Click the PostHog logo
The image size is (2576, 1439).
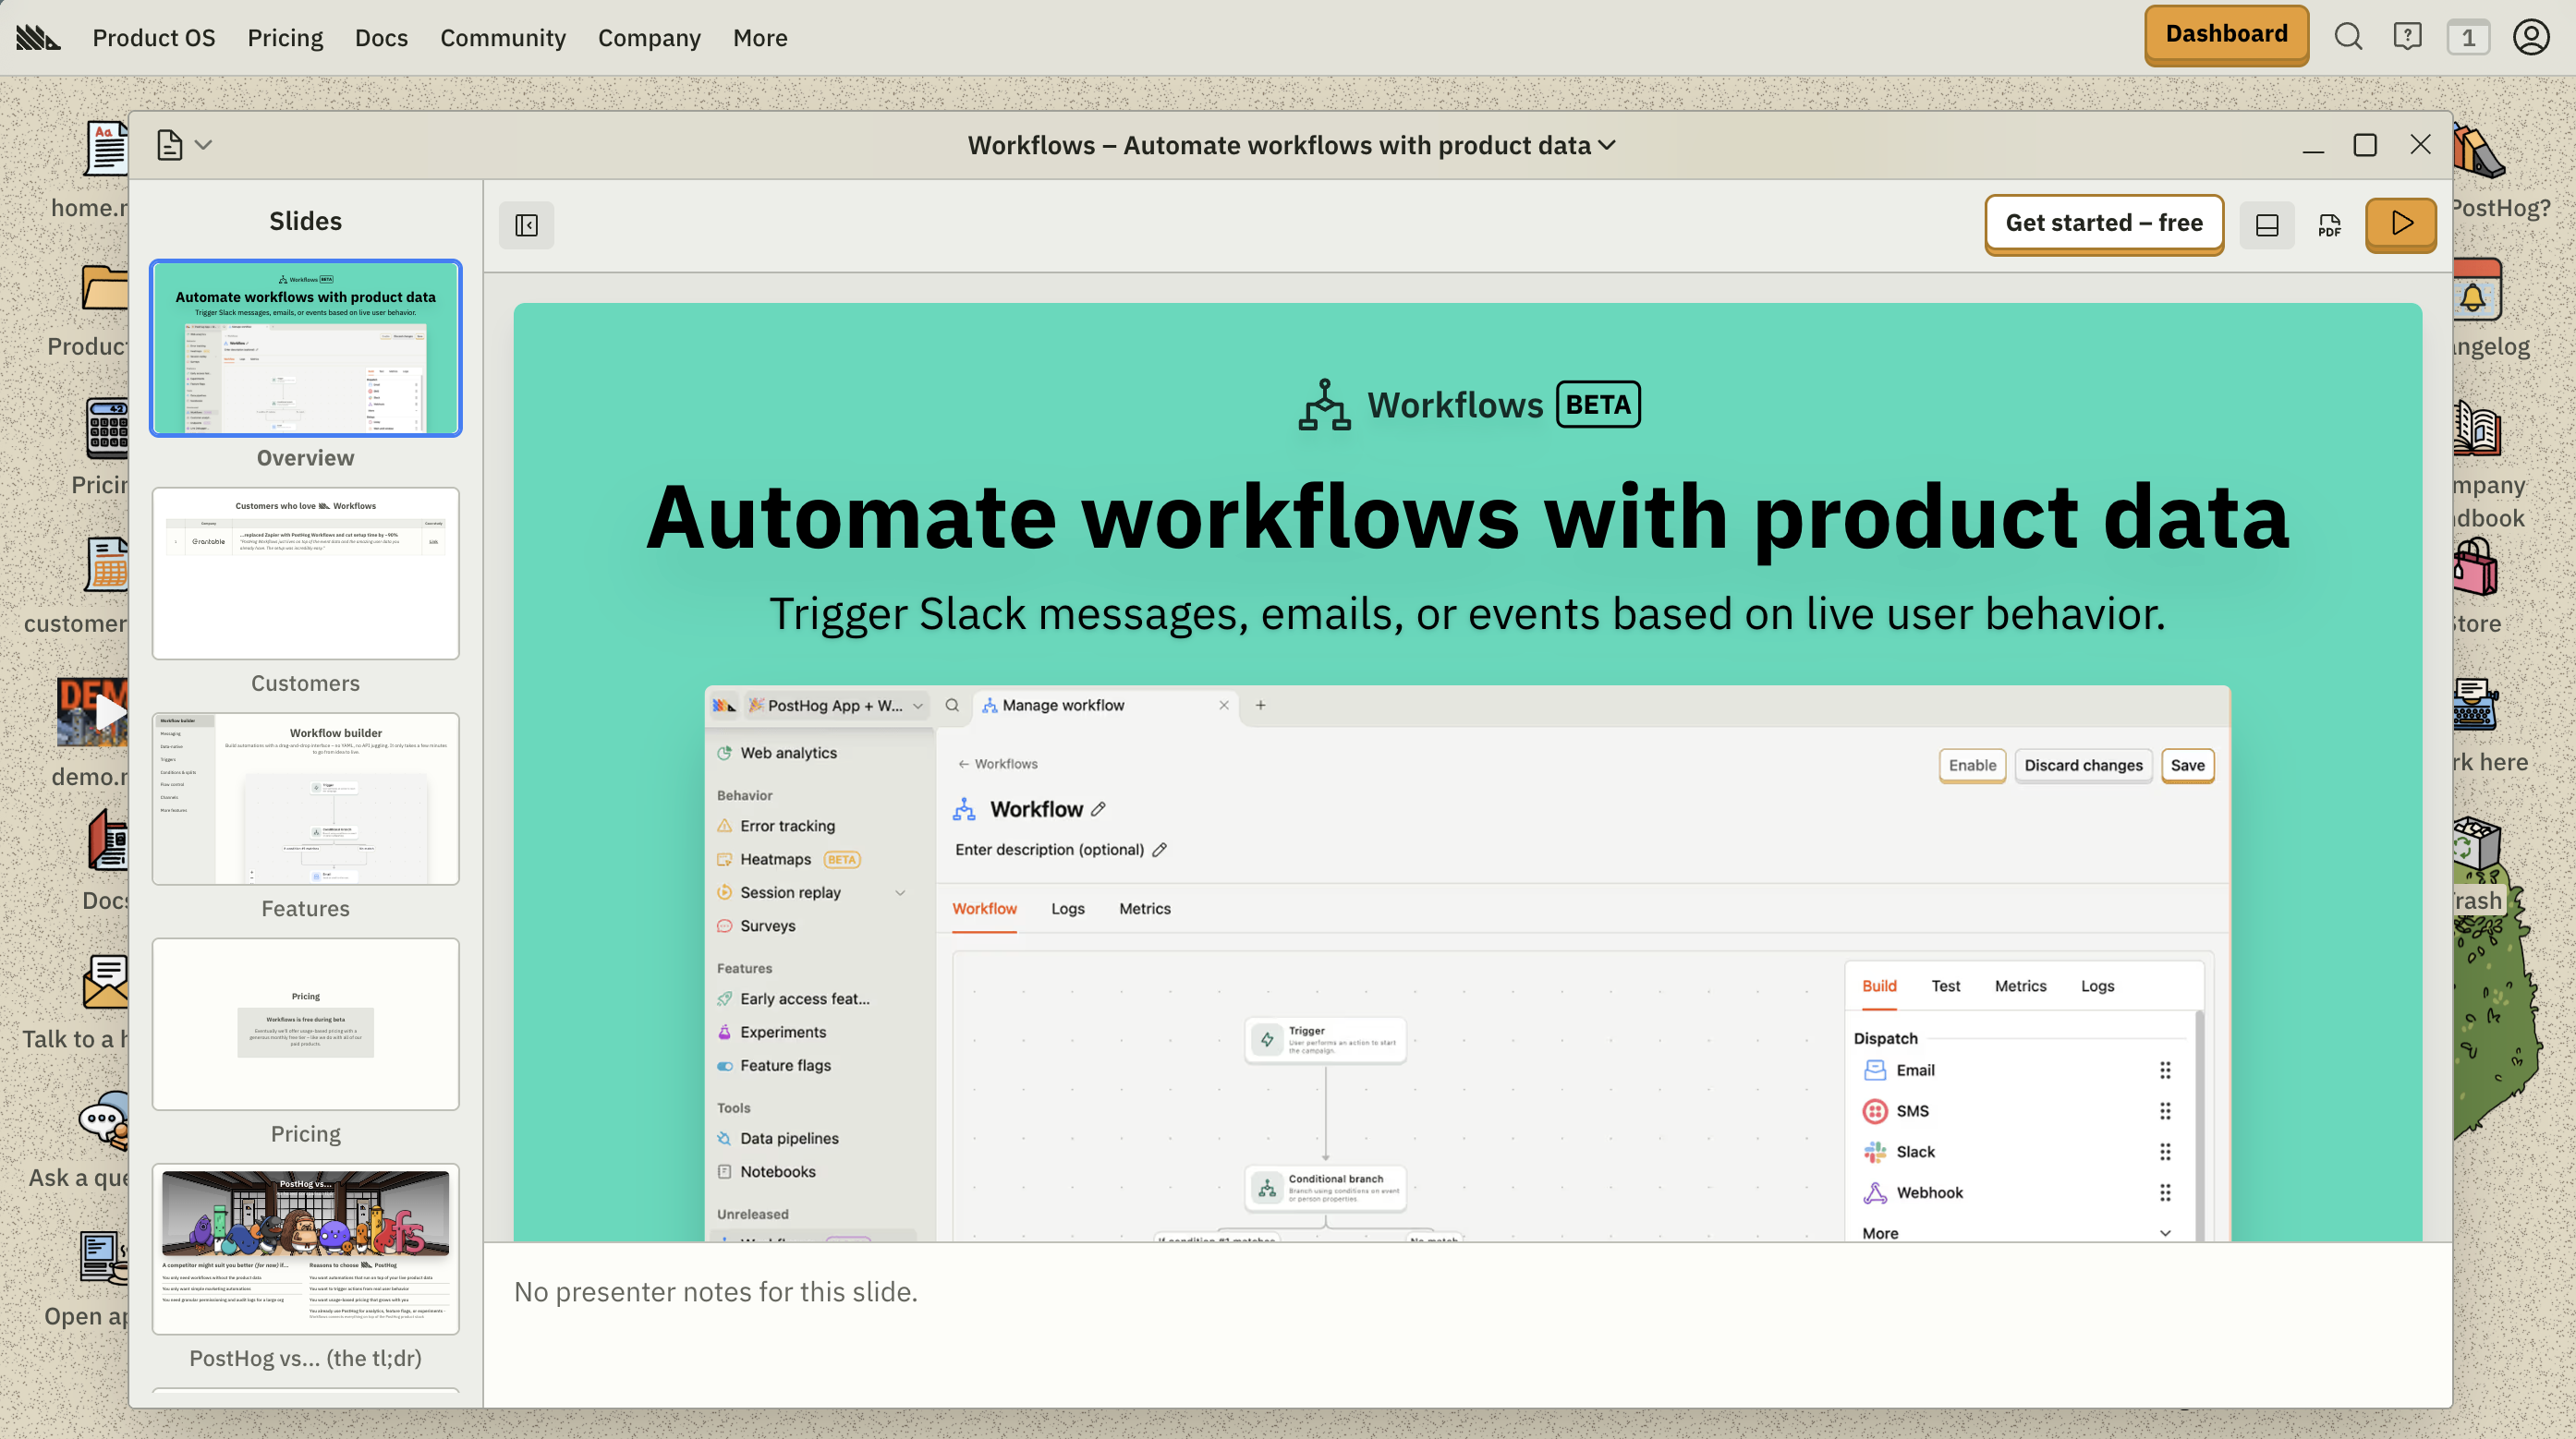pos(37,36)
